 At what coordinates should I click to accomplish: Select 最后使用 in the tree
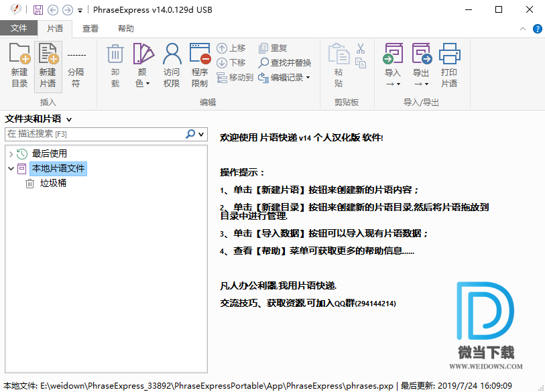pos(50,153)
